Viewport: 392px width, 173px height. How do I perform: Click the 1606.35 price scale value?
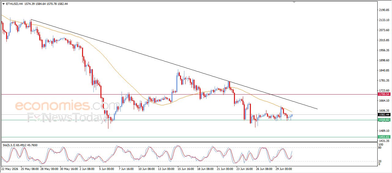click(384, 111)
